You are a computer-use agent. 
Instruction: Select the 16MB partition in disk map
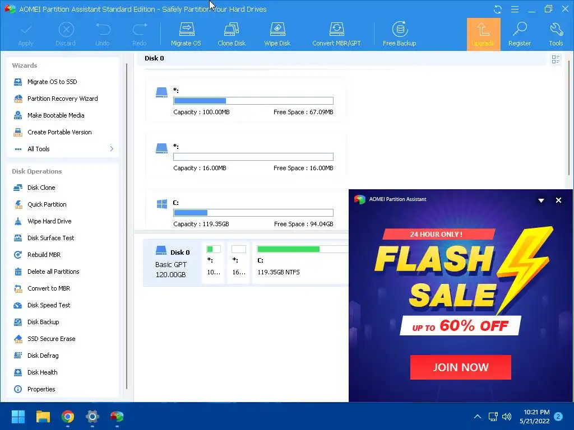[x=239, y=263]
